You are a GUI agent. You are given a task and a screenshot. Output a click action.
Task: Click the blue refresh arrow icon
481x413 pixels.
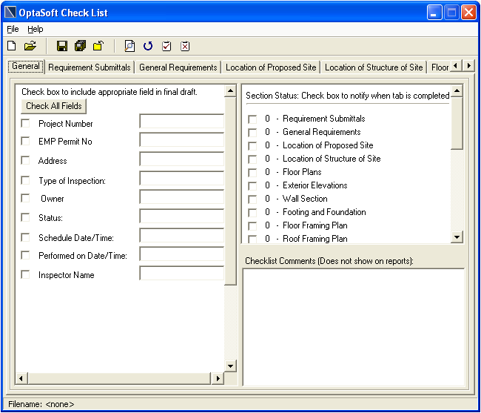(148, 46)
